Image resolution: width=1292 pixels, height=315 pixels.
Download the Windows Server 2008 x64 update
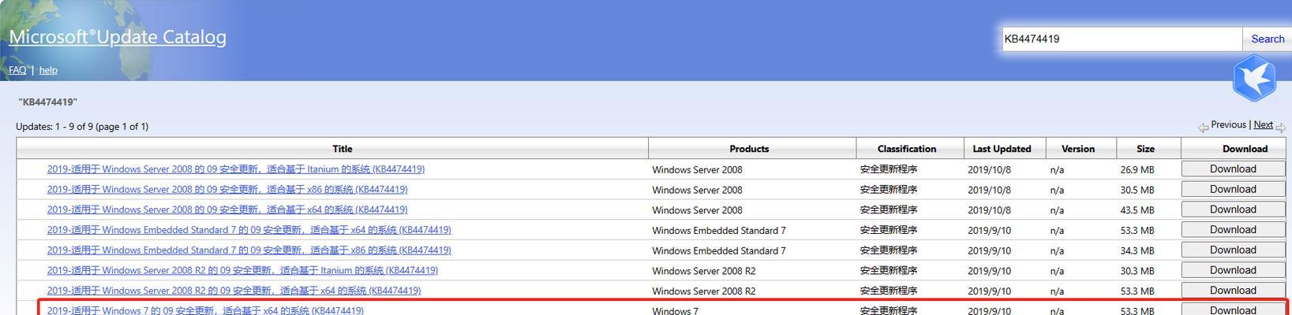(1233, 209)
